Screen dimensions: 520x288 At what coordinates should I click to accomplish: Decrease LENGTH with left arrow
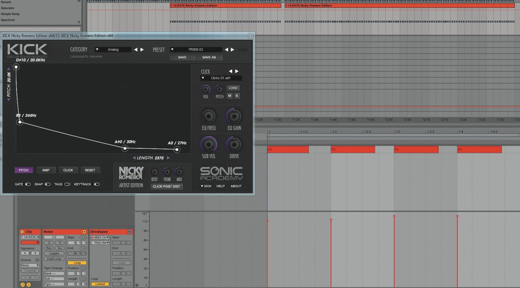[134, 158]
